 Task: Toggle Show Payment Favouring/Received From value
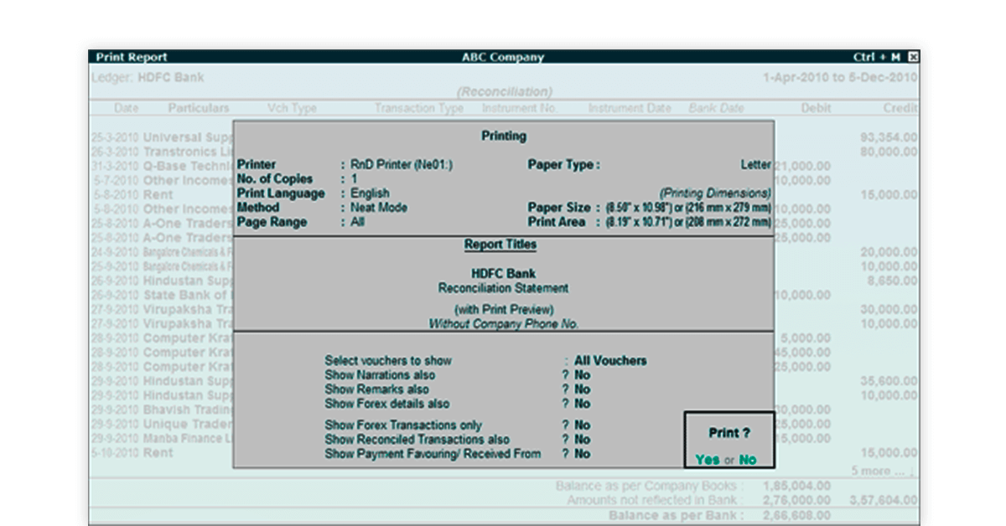(582, 454)
